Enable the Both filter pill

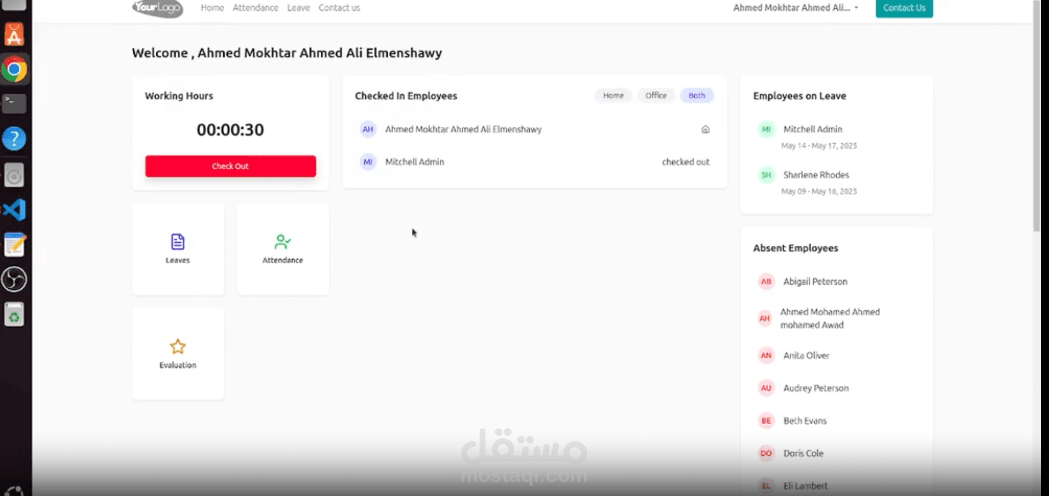(697, 95)
